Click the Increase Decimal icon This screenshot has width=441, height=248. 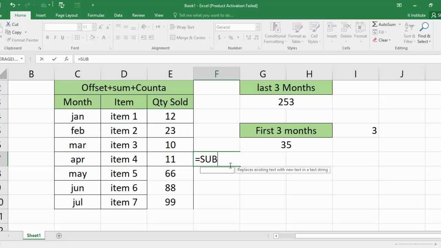pyautogui.click(x=248, y=38)
